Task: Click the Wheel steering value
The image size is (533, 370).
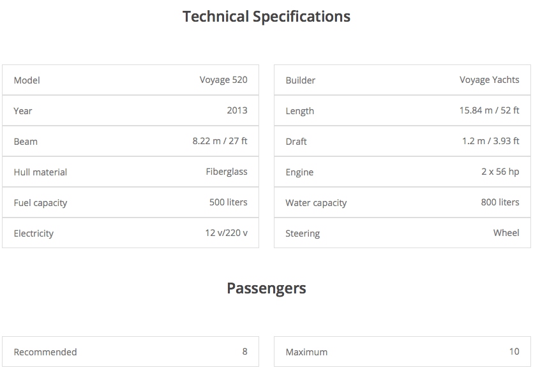Action: (506, 233)
